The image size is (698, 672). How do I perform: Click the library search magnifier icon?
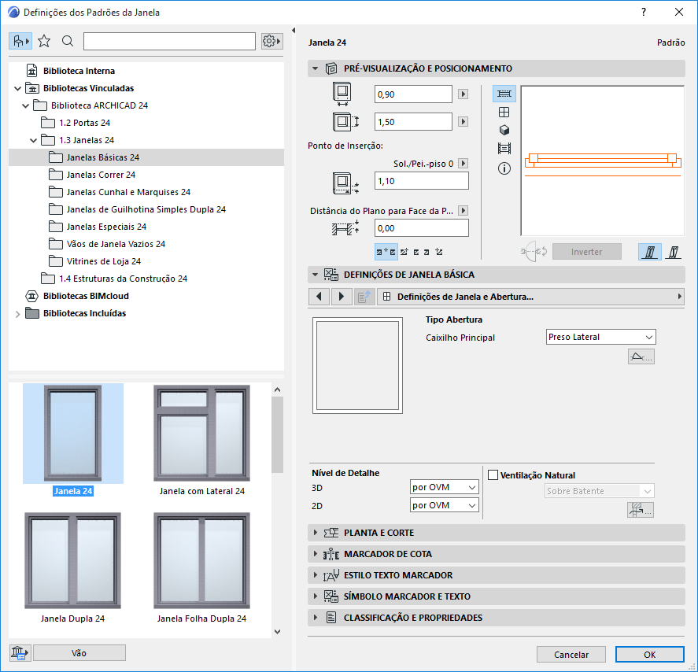pyautogui.click(x=68, y=41)
